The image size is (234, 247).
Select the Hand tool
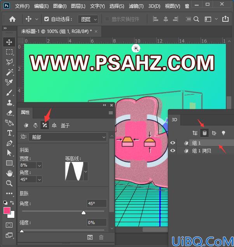coord(9,173)
